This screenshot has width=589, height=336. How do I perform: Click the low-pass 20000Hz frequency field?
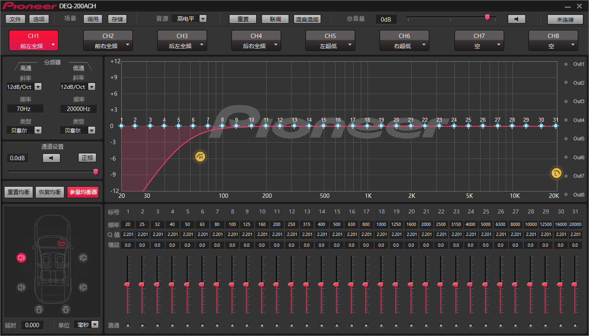click(x=78, y=109)
